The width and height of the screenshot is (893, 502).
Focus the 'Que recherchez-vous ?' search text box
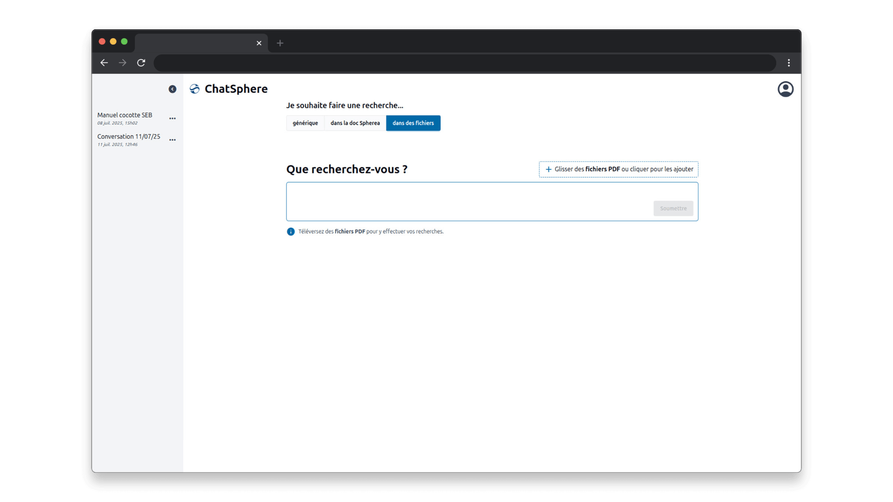[465, 201]
